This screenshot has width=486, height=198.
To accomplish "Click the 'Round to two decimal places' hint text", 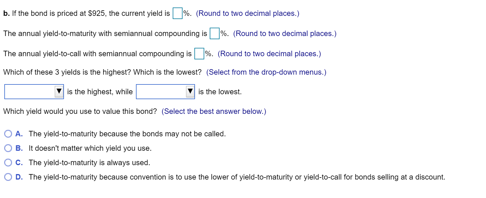I will pyautogui.click(x=247, y=13).
